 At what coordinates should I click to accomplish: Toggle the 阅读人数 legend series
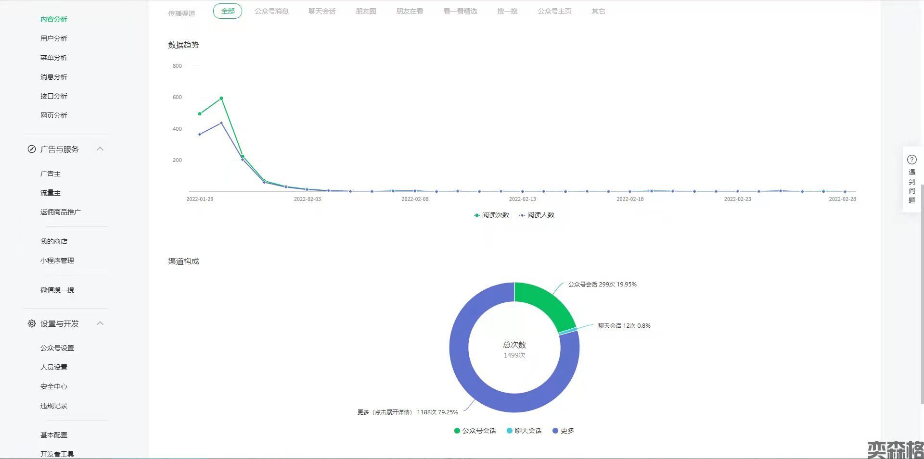click(x=537, y=215)
